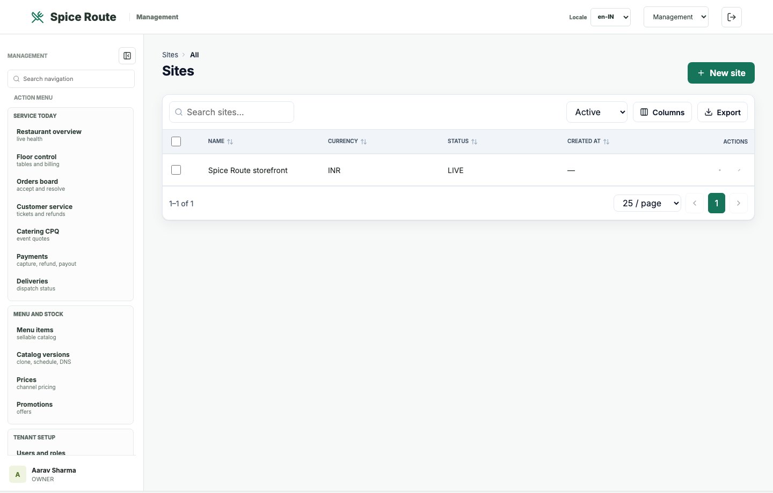Click the avatar for Aarav Sharma
The height and width of the screenshot is (493, 773).
(x=18, y=474)
